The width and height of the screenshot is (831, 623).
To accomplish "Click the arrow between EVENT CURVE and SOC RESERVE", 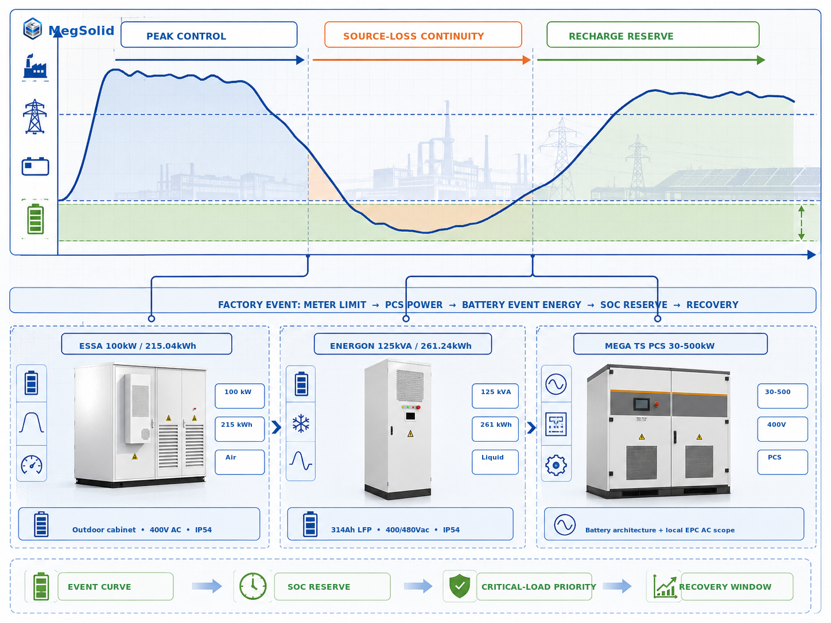I will coord(207,586).
